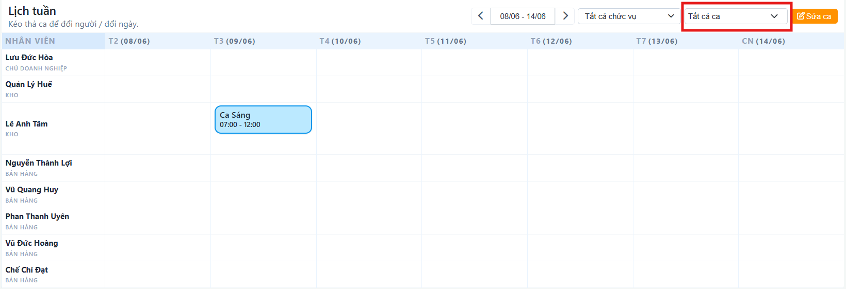This screenshot has height=289, width=846.
Task: Click the CN (14/06) column header
Action: point(763,41)
